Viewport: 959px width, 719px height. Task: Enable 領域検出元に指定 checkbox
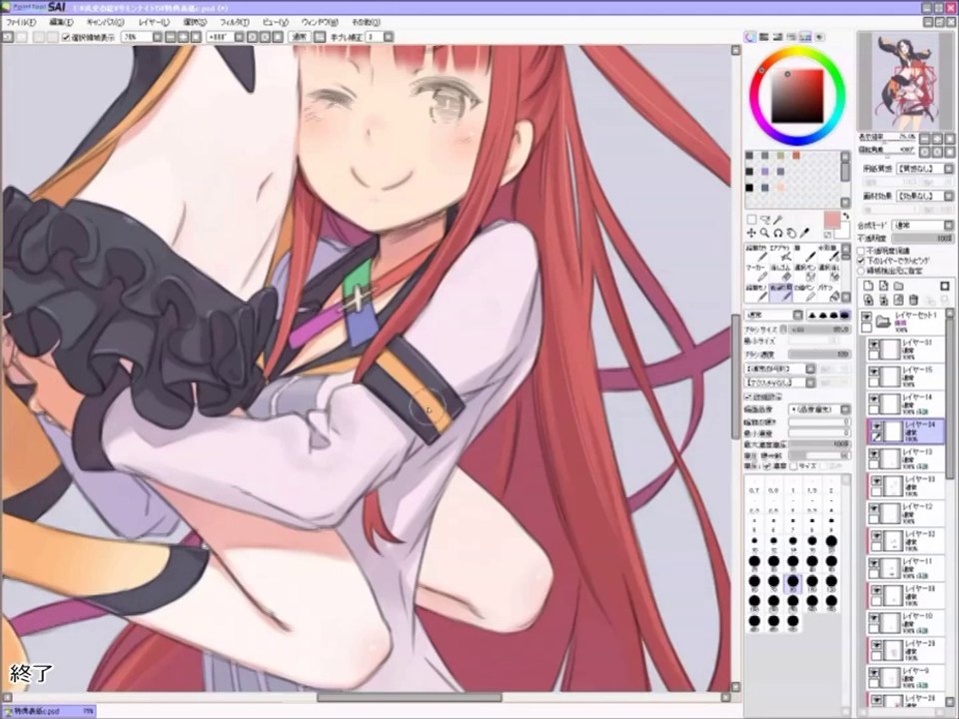[x=861, y=271]
